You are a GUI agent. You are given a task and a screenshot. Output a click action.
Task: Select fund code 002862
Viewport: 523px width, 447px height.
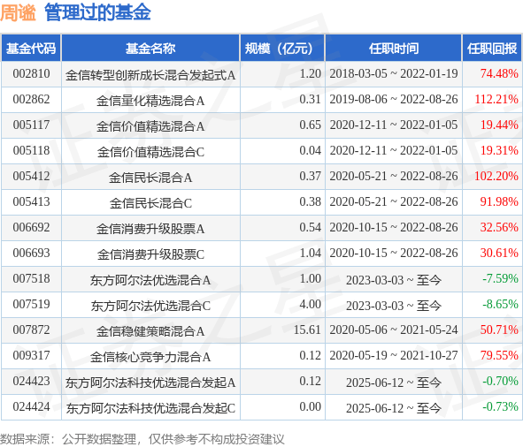coord(31,99)
